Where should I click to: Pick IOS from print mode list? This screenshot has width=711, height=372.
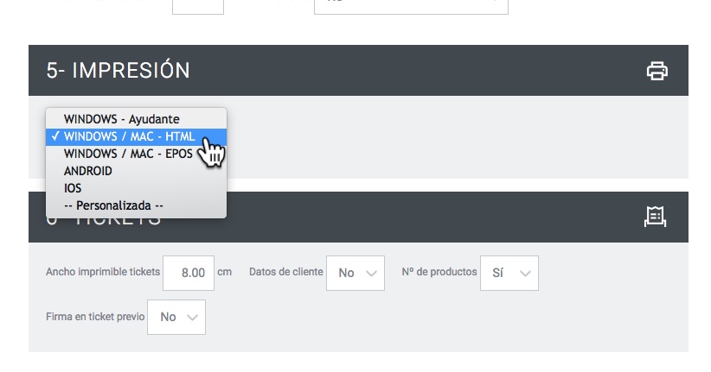click(136, 188)
